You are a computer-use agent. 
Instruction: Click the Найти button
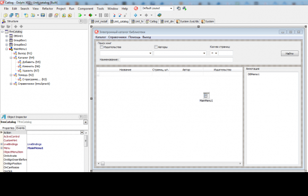coord(289,54)
